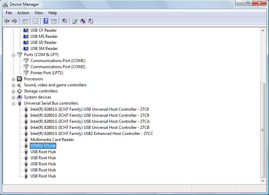Select USB Universal Host Controller - 27CA
Viewport: 269px width, 195px height.
tap(90, 121)
